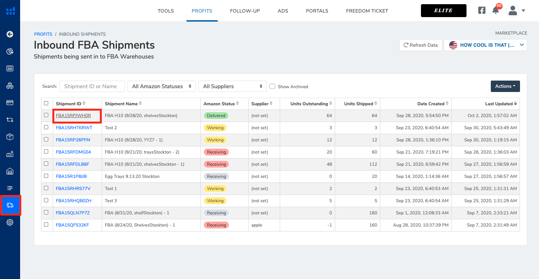Expand the All Suppliers dropdown
The width and height of the screenshot is (539, 279).
[x=232, y=86]
